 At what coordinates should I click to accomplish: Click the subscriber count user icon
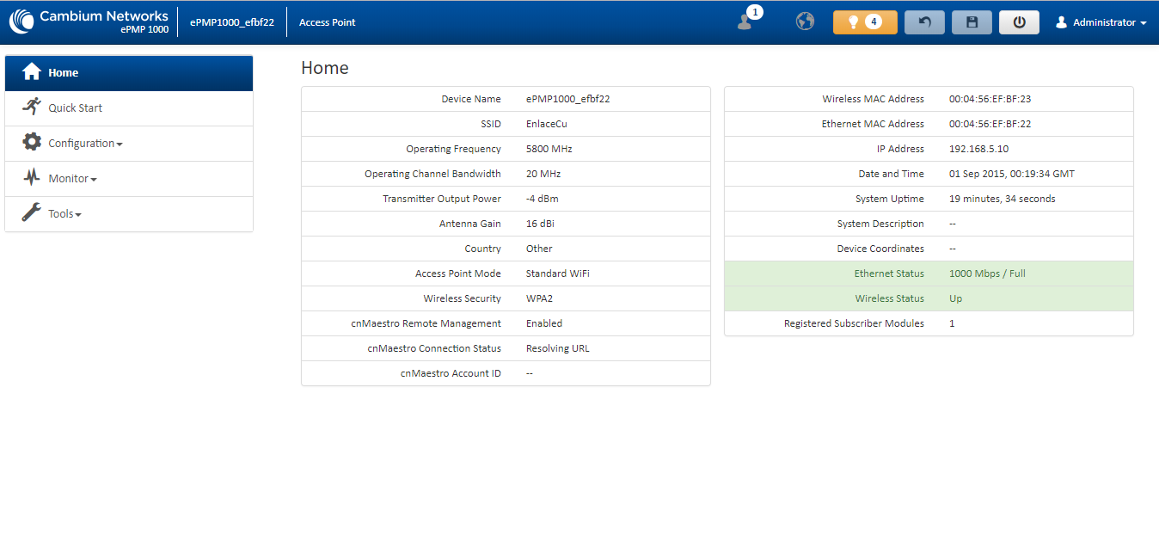[746, 22]
